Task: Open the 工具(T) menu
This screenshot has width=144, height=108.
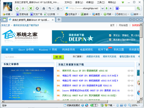Action: tap(101, 2)
